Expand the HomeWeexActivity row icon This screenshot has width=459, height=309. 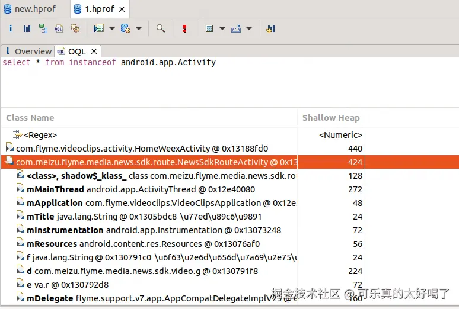tap(9, 147)
